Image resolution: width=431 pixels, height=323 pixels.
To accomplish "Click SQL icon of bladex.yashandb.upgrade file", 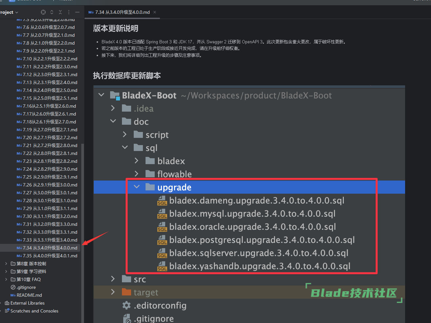I will (x=162, y=266).
